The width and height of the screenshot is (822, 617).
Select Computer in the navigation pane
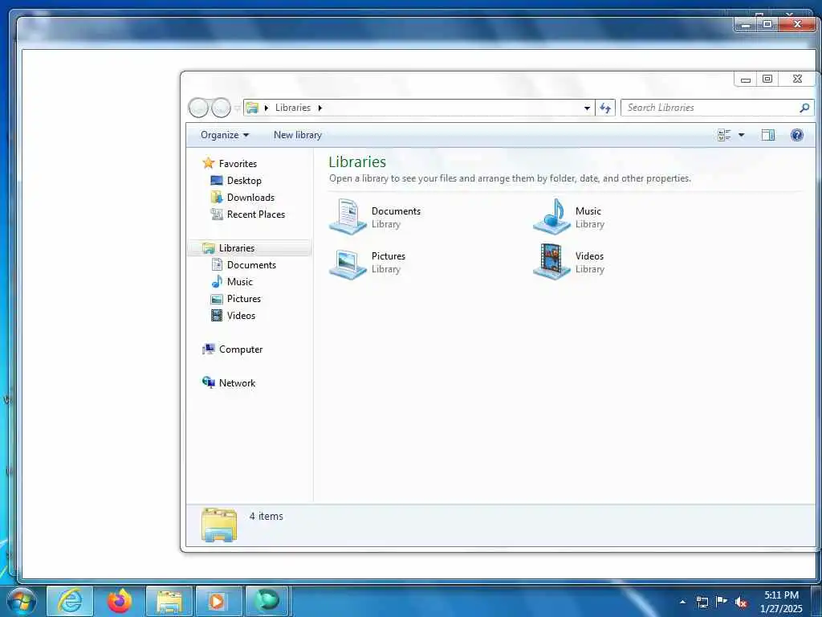241,349
